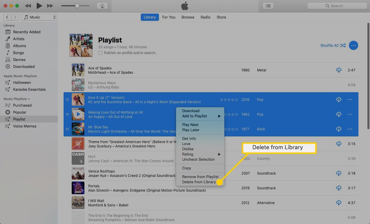Open the Karaoke Essentials playlist
The width and height of the screenshot is (370, 224).
click(29, 89)
